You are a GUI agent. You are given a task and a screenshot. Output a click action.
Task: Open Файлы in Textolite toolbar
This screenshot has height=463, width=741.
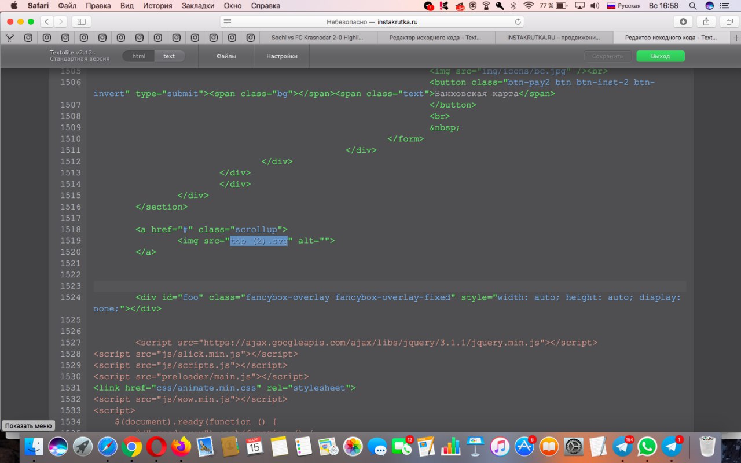(x=226, y=56)
